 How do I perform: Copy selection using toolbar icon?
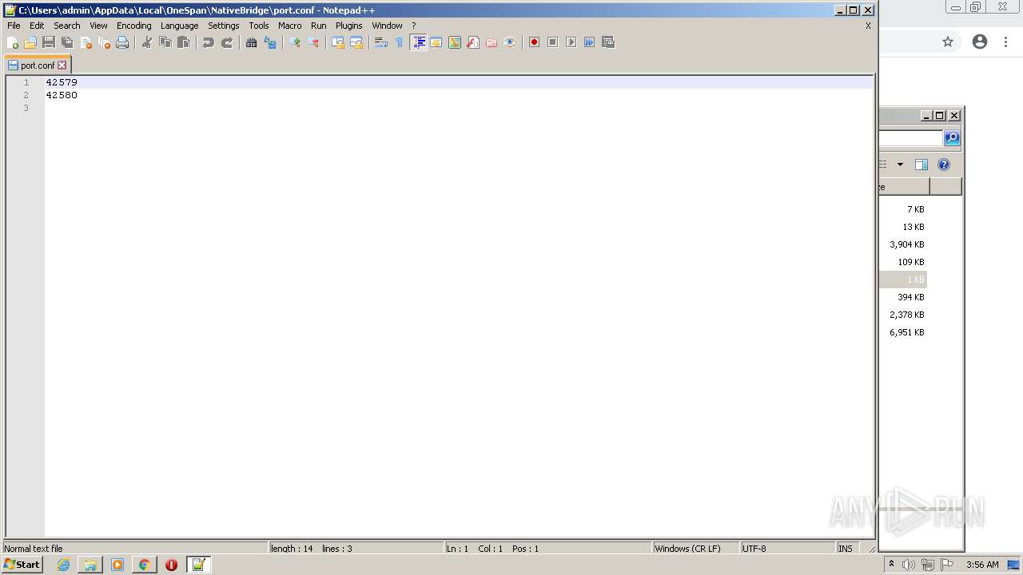tap(165, 42)
